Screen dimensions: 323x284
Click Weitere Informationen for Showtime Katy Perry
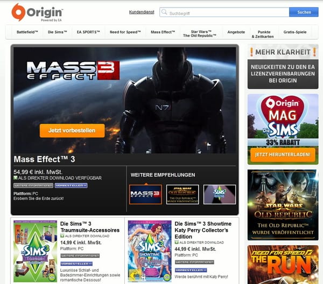pos(194,262)
